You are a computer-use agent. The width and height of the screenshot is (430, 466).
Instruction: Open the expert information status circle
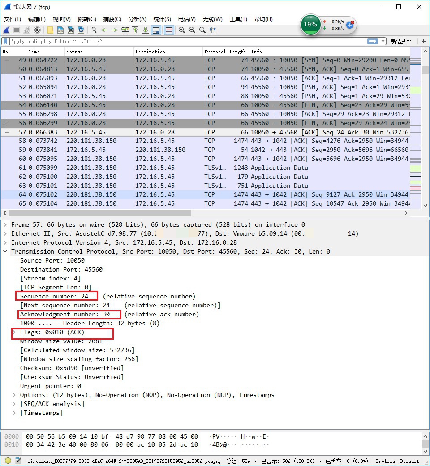(x=8, y=461)
